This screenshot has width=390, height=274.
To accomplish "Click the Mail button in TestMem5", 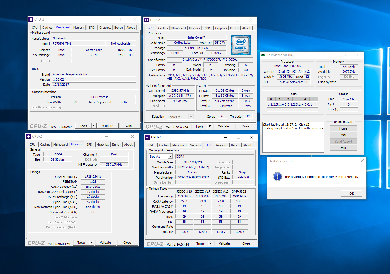I will coord(343,135).
